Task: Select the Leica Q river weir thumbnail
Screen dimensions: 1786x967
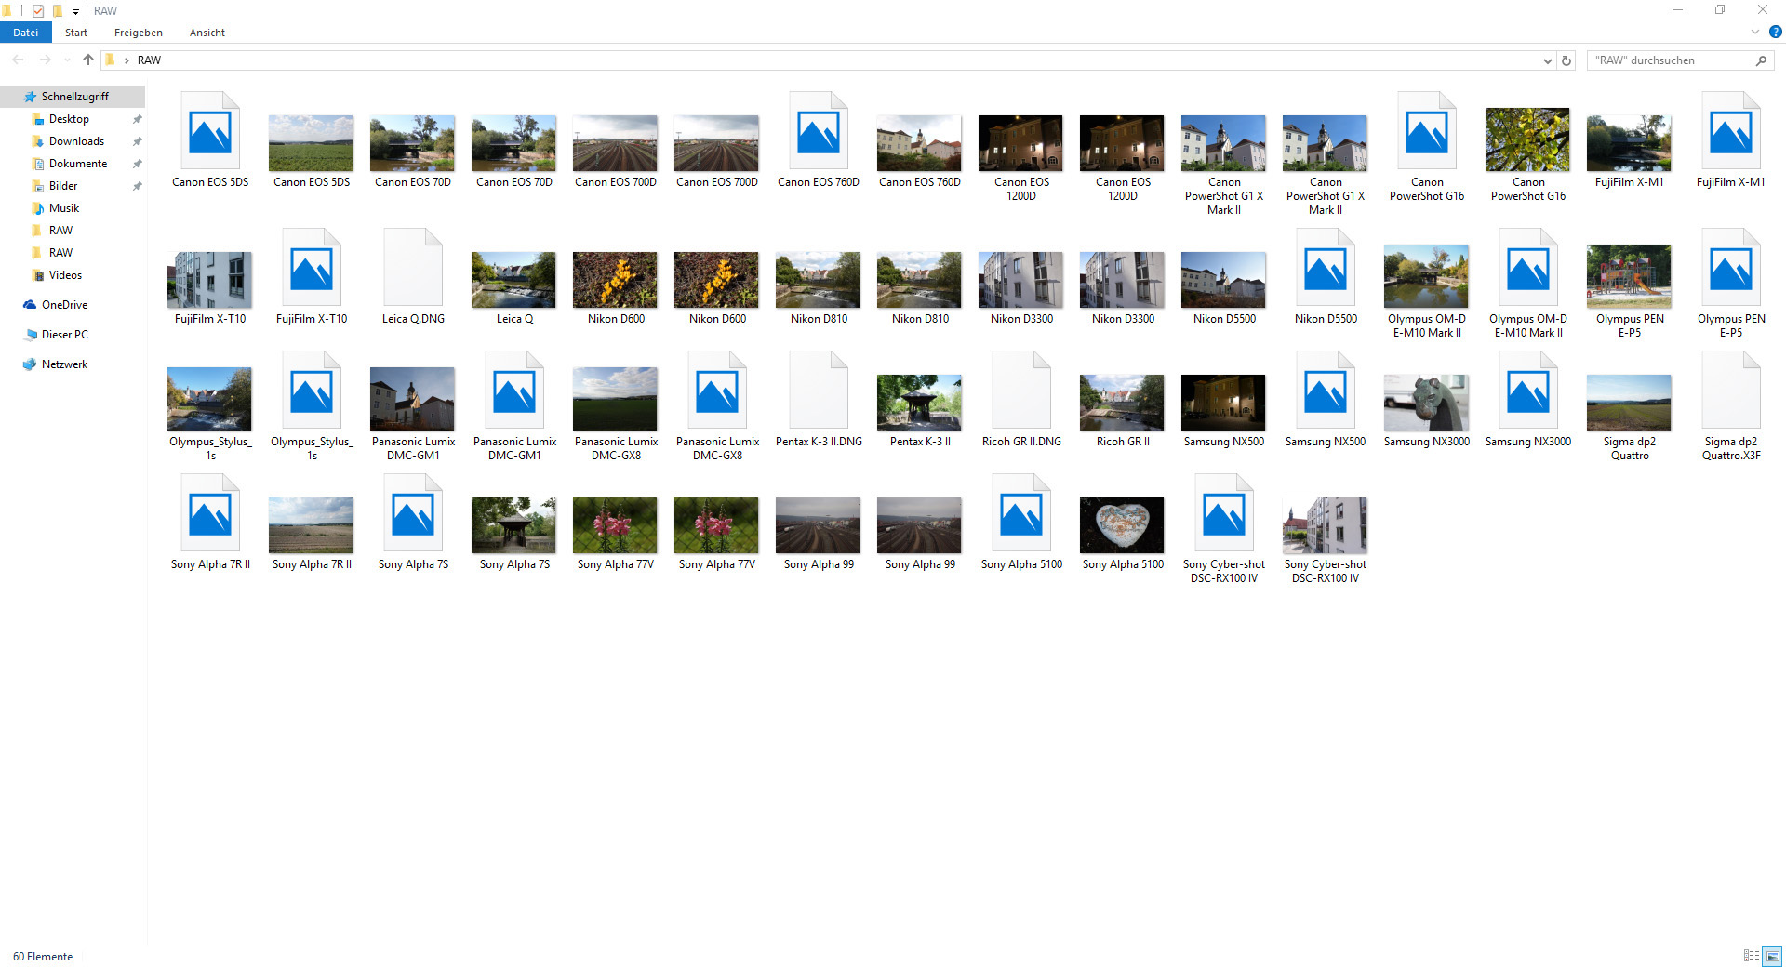Action: click(x=514, y=280)
